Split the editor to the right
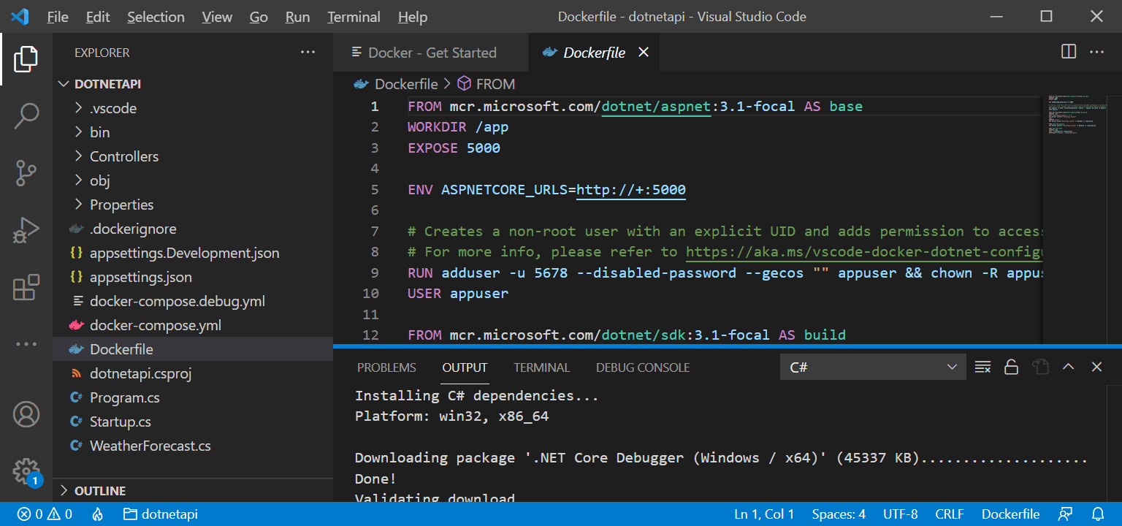Viewport: 1122px width, 526px height. pos(1068,52)
